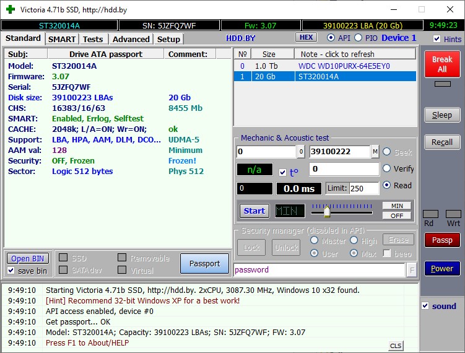Go to the Setup tab

tap(168, 39)
